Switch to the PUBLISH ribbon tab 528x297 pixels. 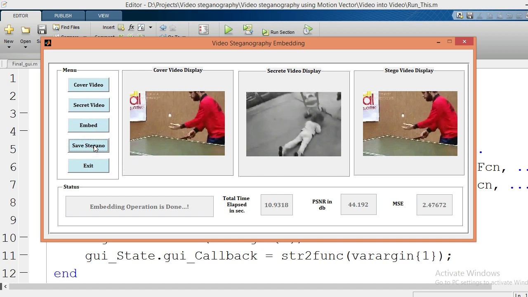click(x=63, y=16)
